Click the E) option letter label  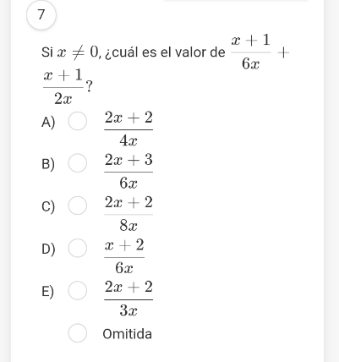coord(47,292)
